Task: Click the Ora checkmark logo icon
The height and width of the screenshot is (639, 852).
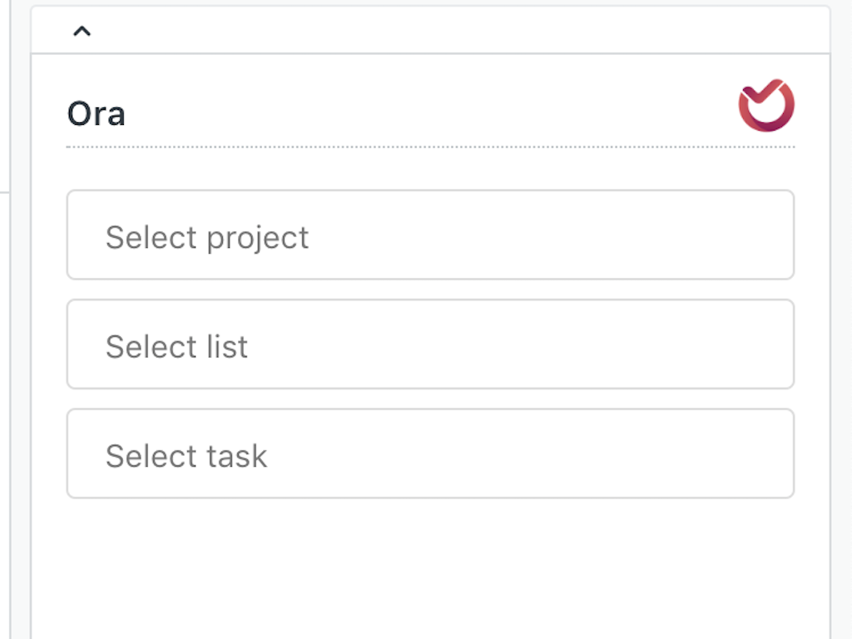Action: (x=766, y=106)
